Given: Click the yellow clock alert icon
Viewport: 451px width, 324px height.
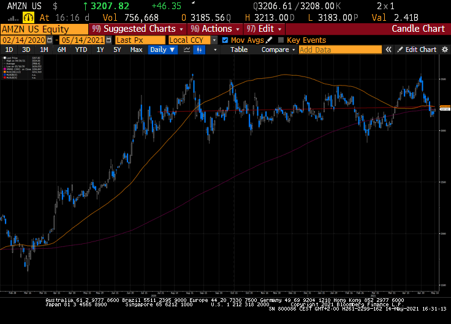Looking at the screenshot, I should point(28,18).
